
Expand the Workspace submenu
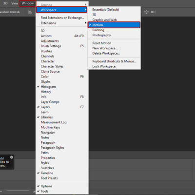tap(61, 10)
